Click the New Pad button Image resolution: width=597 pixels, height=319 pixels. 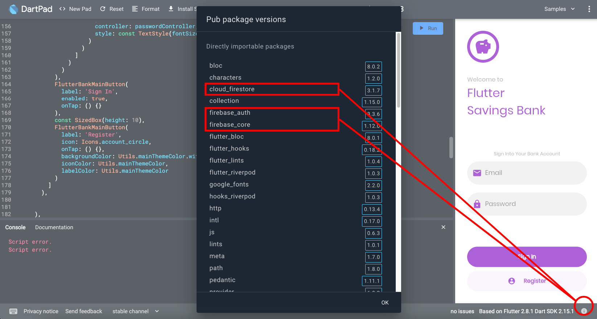click(x=75, y=9)
